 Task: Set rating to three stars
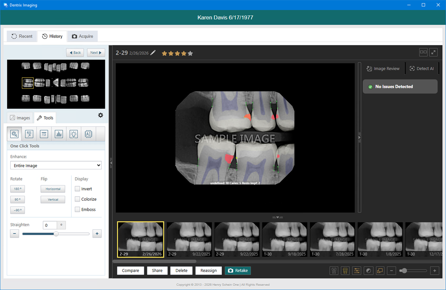pos(177,53)
